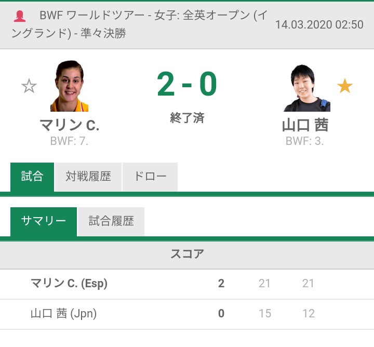
Task: Click the BWF: 3. ranking text
Action: 304,141
